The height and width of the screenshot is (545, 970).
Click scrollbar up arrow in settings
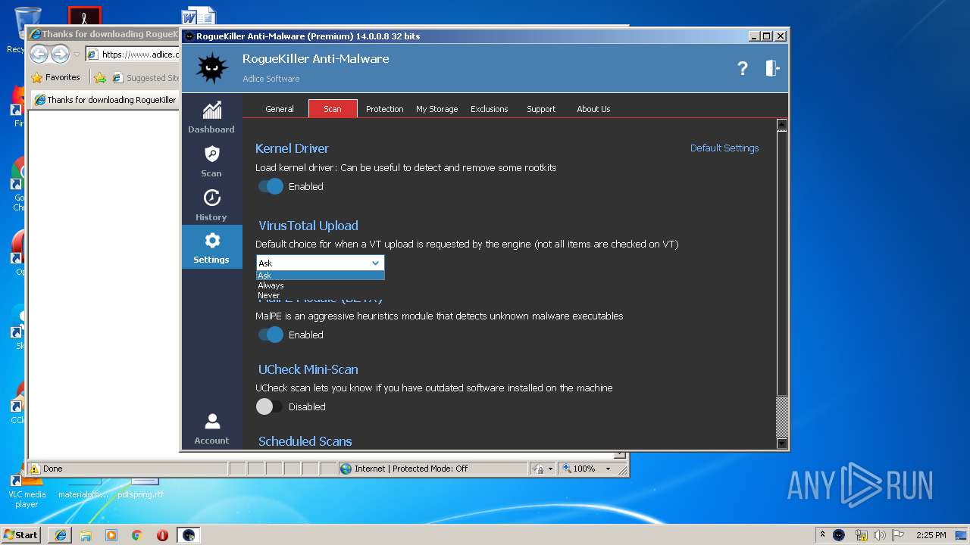coord(782,126)
